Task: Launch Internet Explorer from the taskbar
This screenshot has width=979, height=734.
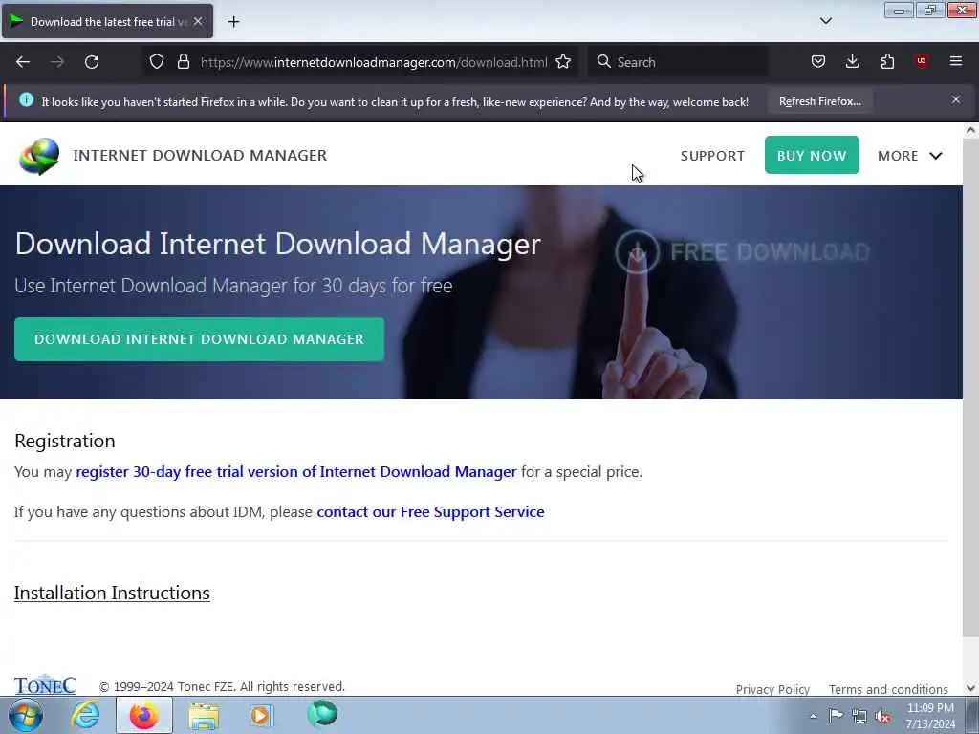Action: pos(85,715)
